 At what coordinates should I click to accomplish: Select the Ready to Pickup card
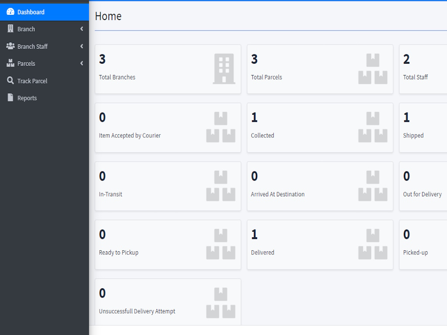[168, 244]
